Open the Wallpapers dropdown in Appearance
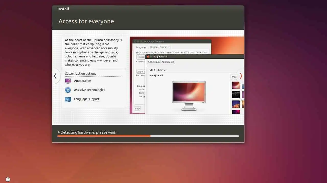Screen dimensions: 327x183 tap(234, 77)
